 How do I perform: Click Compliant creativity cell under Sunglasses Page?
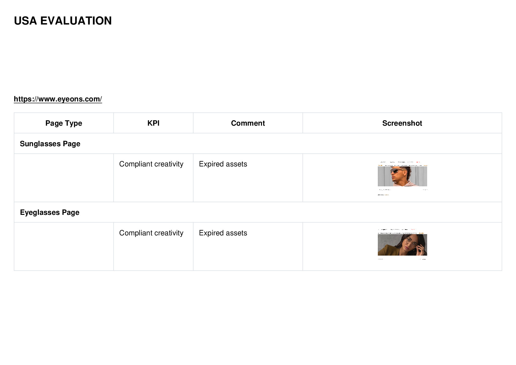151,164
